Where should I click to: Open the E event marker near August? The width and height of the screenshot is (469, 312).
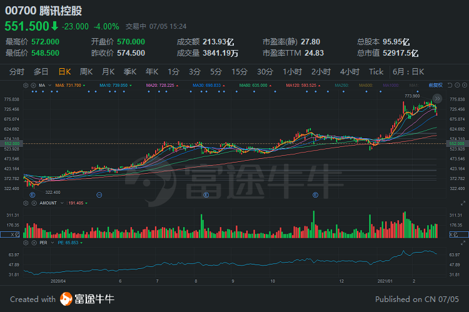pyautogui.click(x=206, y=195)
